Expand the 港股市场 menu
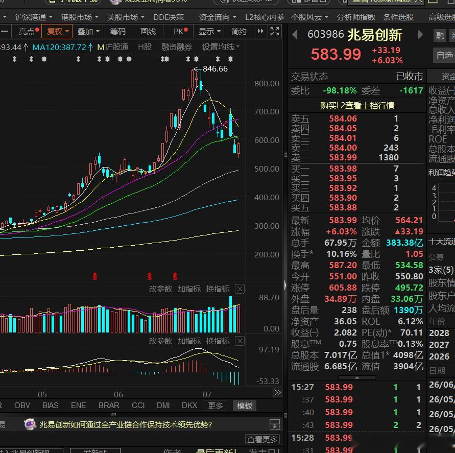This screenshot has height=453, width=455. coord(80,17)
